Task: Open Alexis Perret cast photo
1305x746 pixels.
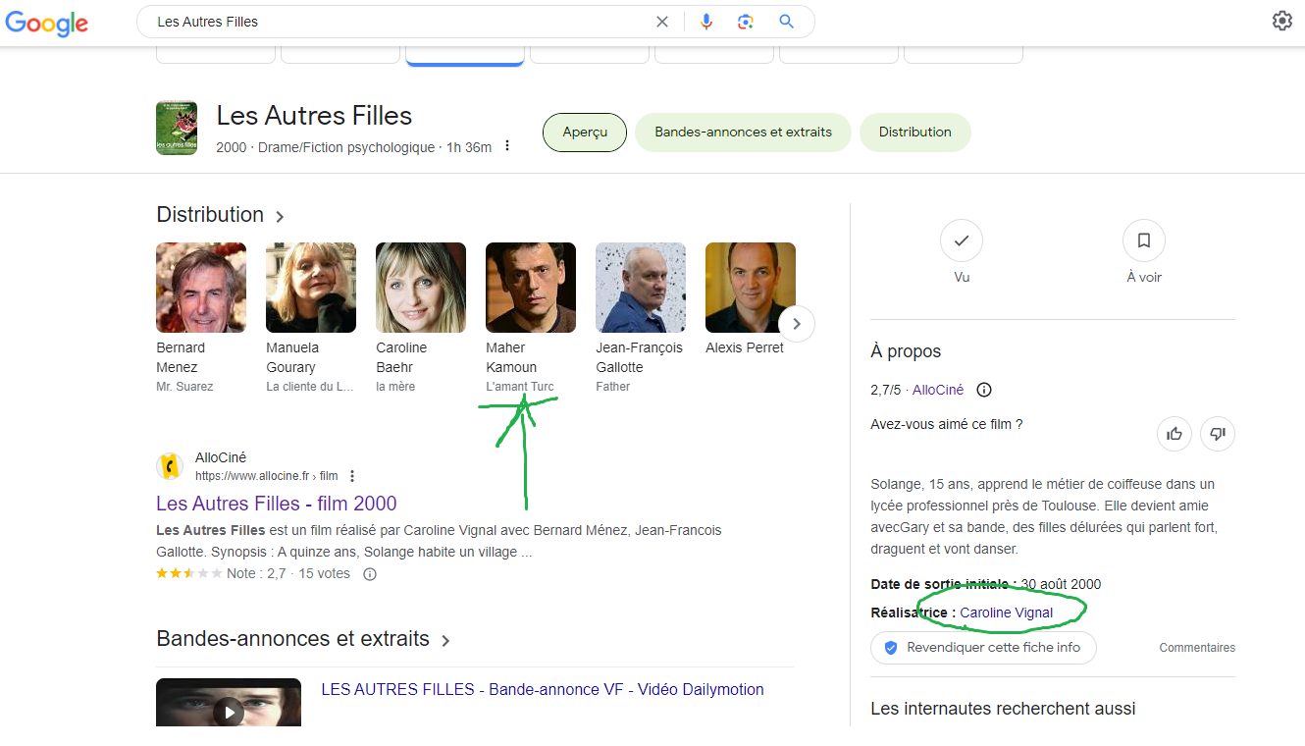Action: [751, 288]
